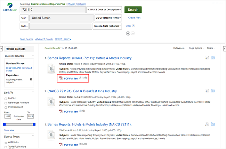Preview Barnes Reports NAICS 72111 result icon

207,58
